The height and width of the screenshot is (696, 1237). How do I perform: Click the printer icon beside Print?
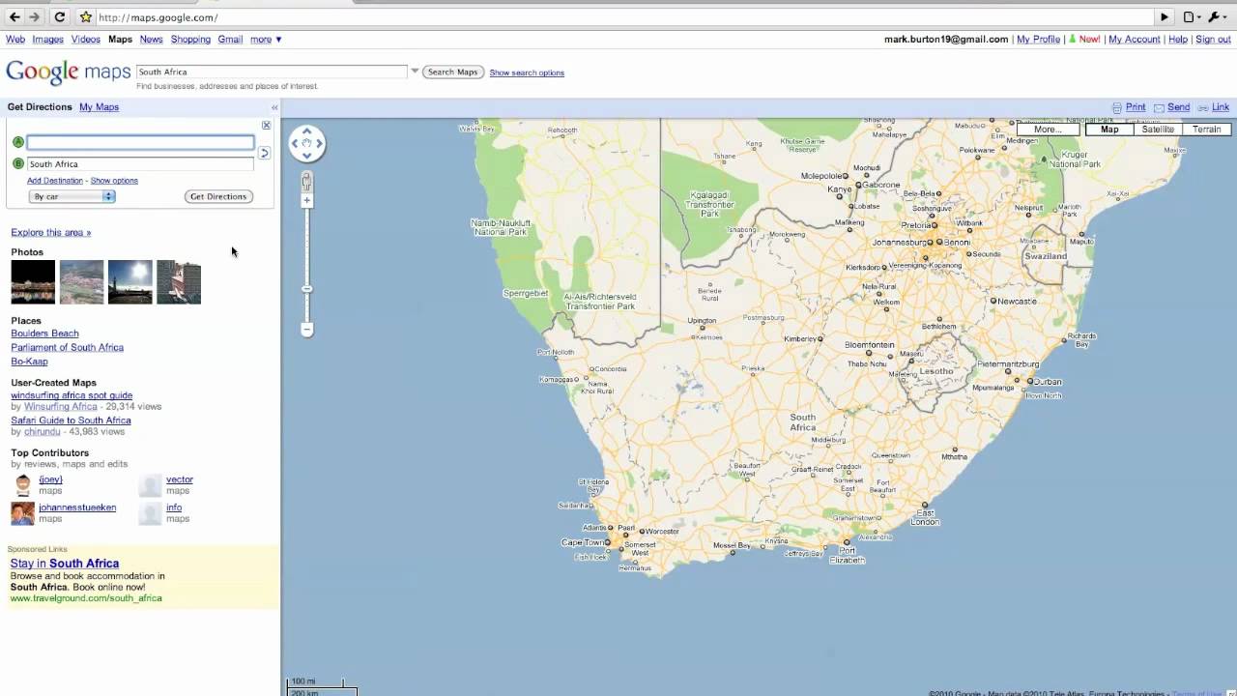(1117, 108)
